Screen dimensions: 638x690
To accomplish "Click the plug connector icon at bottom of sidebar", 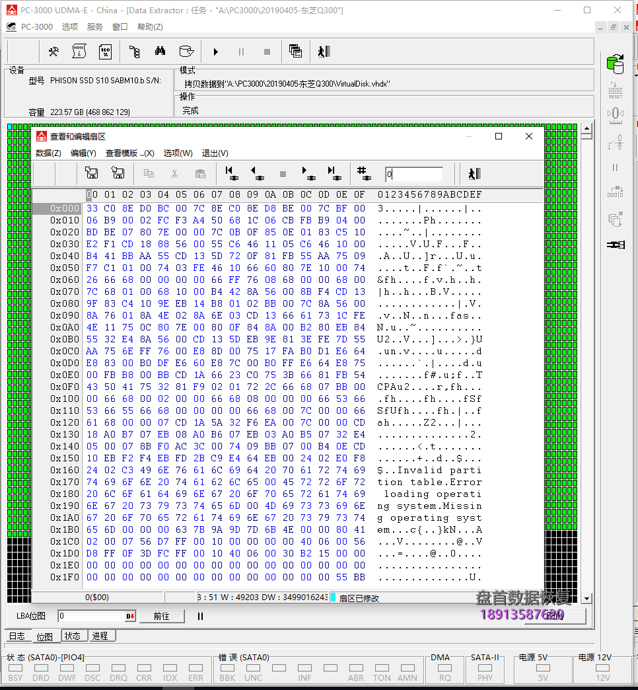I will (616, 245).
